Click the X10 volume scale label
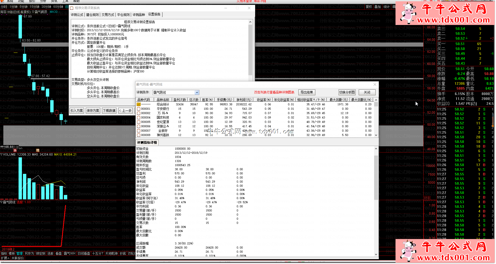Viewport: 496px width, 264px height. coord(427,198)
